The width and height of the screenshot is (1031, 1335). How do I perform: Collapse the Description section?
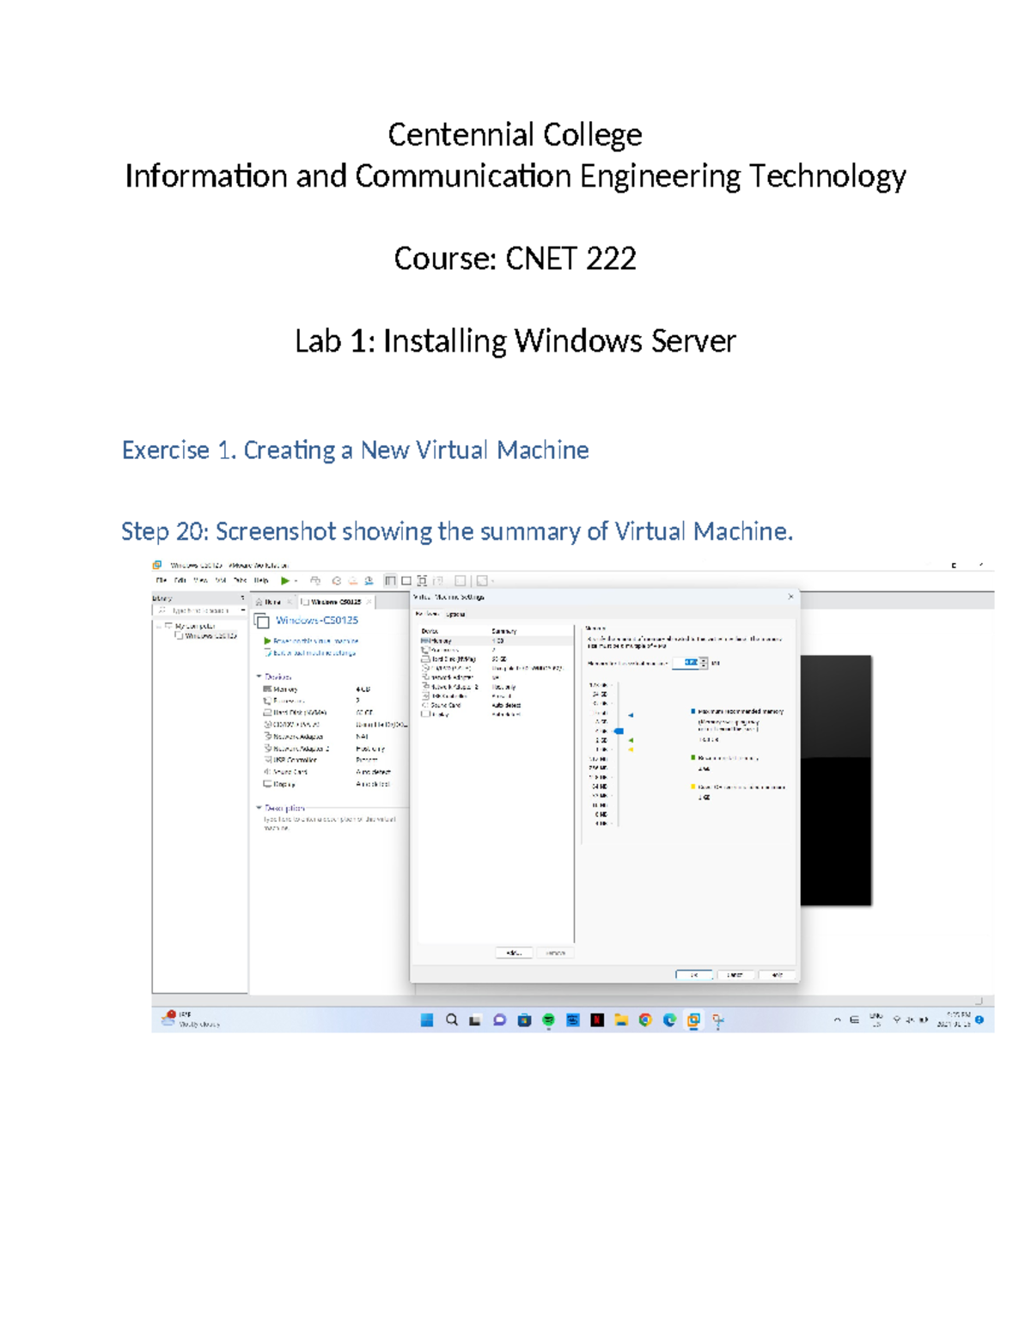pyautogui.click(x=258, y=807)
